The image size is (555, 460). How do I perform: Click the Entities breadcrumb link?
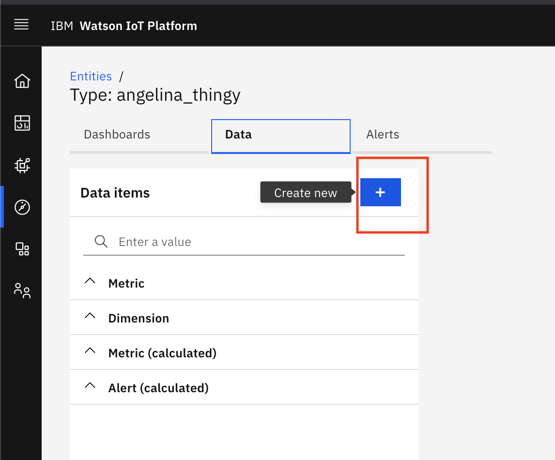[x=91, y=77]
